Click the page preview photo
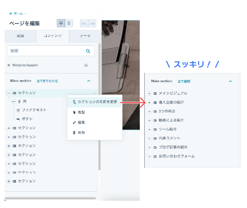The height and width of the screenshot is (208, 247). [121, 75]
